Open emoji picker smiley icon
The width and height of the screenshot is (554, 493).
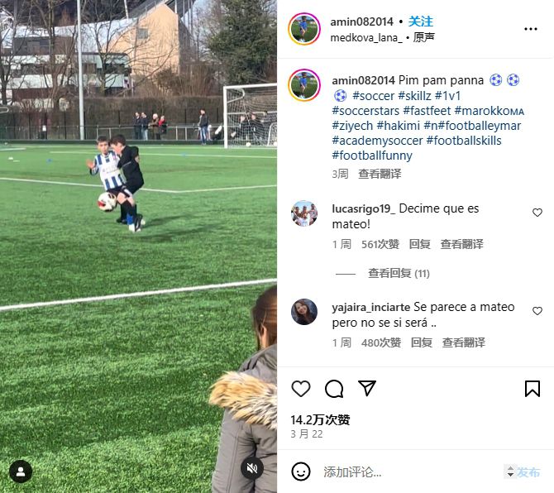(x=301, y=471)
